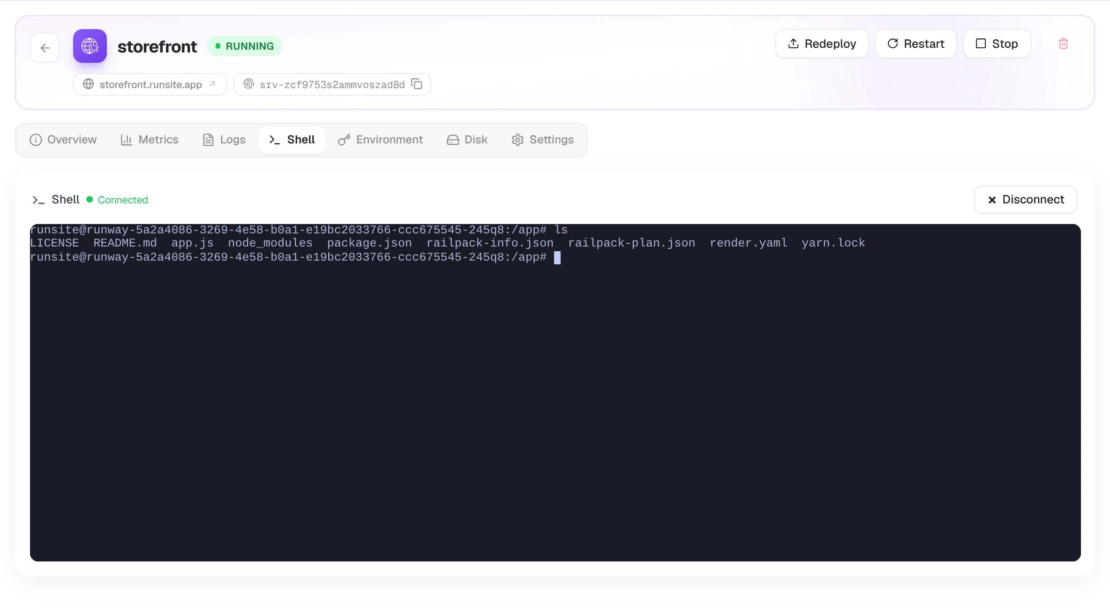Click LICENSE in terminal output

point(54,243)
